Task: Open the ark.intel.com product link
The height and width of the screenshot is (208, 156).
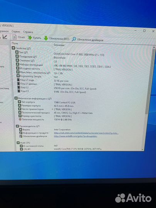Action: 86,133
